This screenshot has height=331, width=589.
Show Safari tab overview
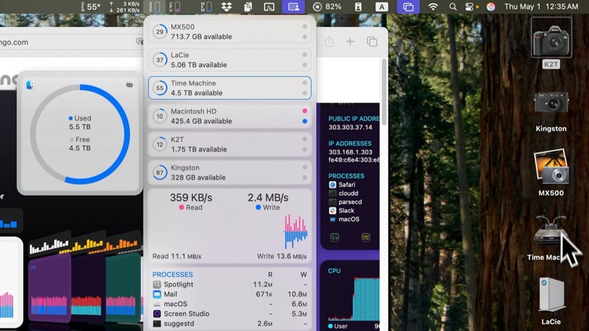(x=372, y=42)
